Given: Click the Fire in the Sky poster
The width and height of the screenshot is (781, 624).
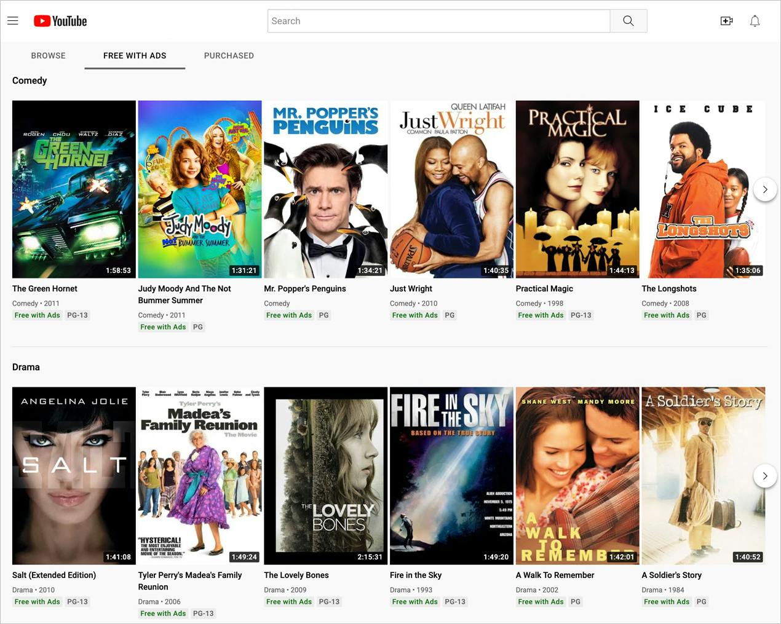Looking at the screenshot, I should pos(451,475).
